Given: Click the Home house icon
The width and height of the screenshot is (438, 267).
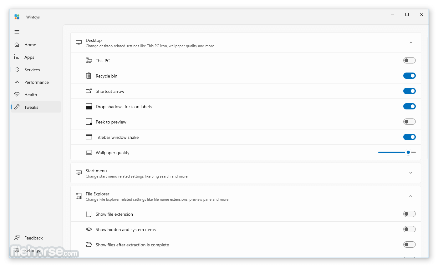Looking at the screenshot, I should (x=17, y=45).
